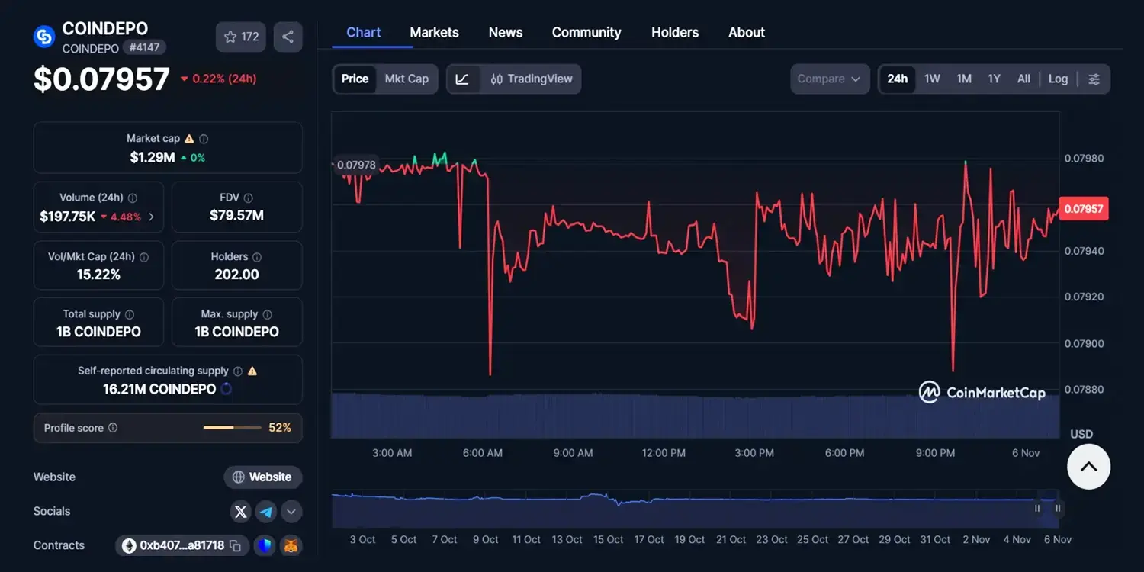1144x572 pixels.
Task: Switch chart to Mkt Cap view
Action: 407,79
